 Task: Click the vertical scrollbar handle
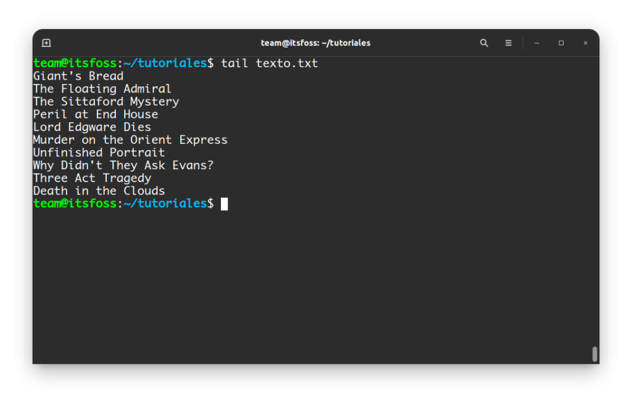pyautogui.click(x=594, y=354)
